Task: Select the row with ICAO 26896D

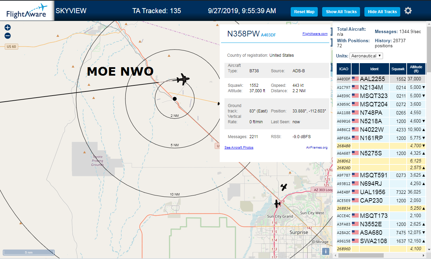Action: (x=381, y=249)
